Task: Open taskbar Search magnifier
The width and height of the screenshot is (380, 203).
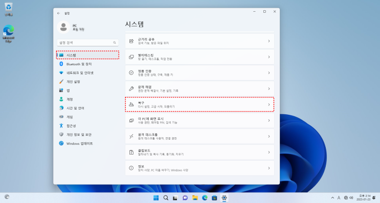Action: point(166,198)
